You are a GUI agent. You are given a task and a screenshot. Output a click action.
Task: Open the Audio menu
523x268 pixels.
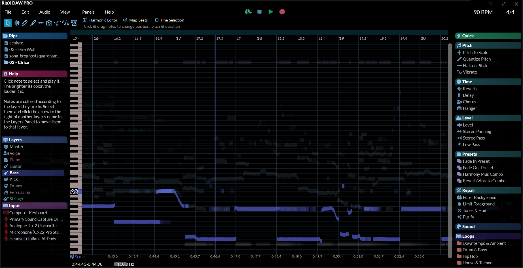(x=45, y=12)
